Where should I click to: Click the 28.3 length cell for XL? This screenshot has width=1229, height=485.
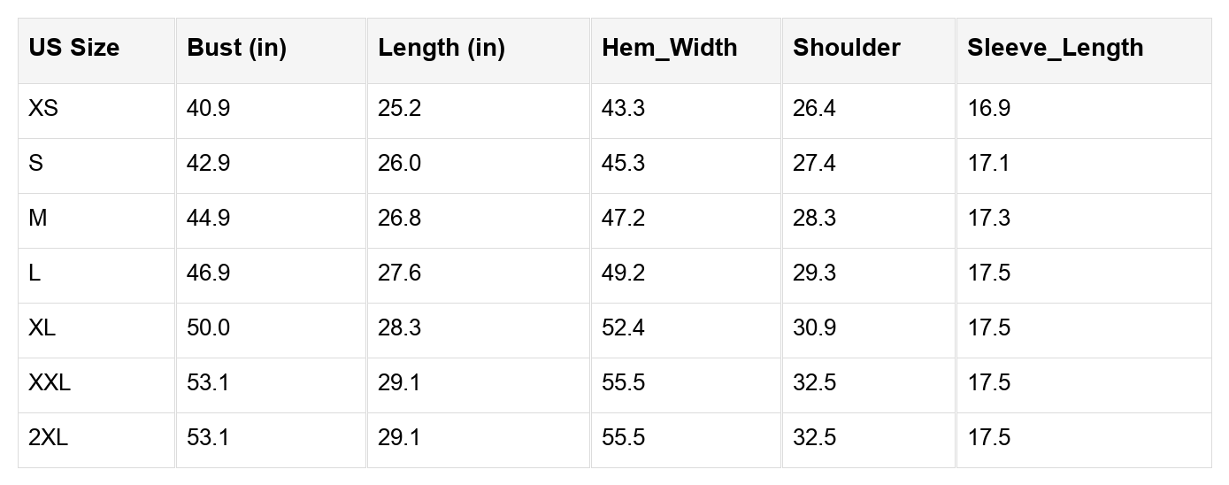point(400,328)
